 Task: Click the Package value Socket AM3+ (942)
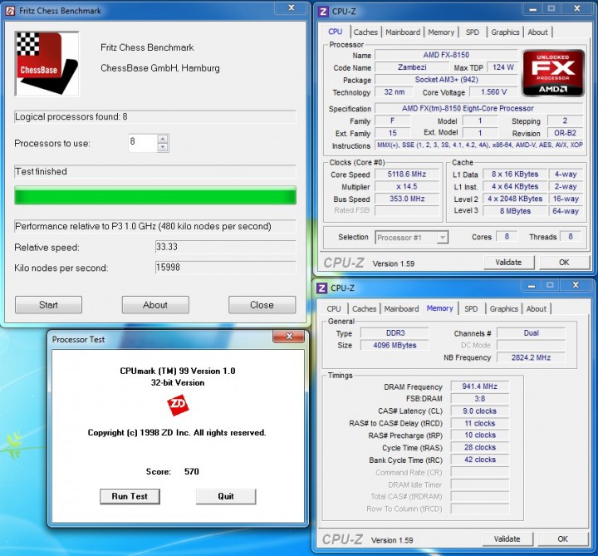pyautogui.click(x=446, y=80)
